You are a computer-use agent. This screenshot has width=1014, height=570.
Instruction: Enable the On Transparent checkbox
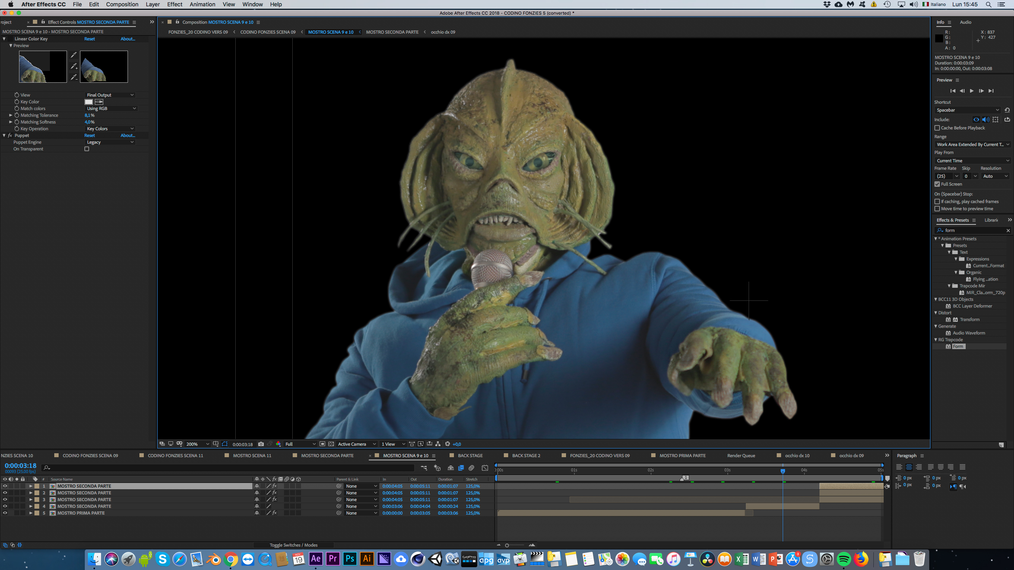point(87,149)
